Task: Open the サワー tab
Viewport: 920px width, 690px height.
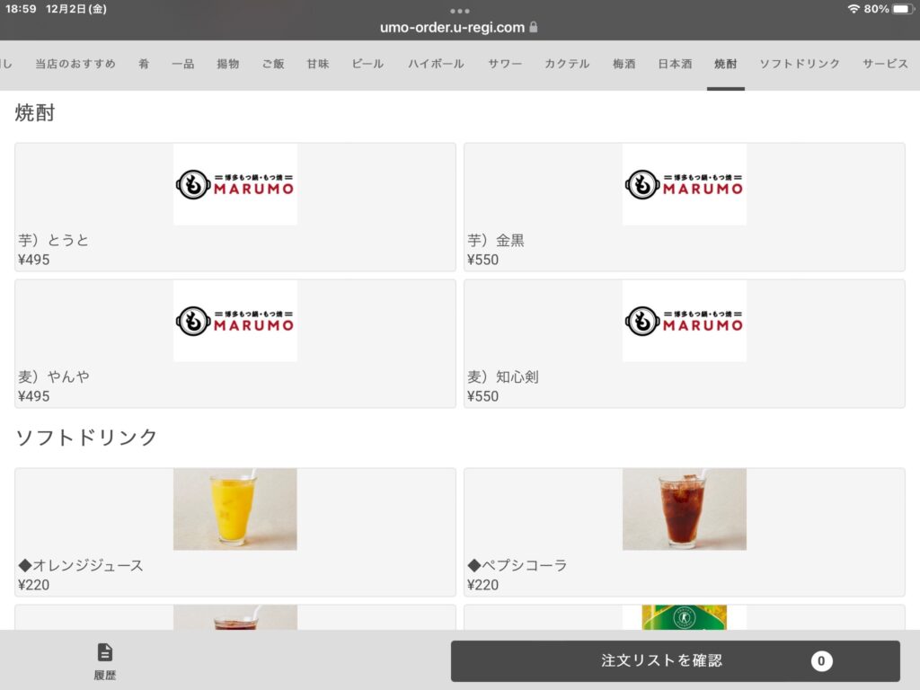Action: click(505, 64)
